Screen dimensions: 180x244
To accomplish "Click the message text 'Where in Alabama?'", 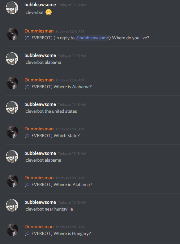I will 73,185.
